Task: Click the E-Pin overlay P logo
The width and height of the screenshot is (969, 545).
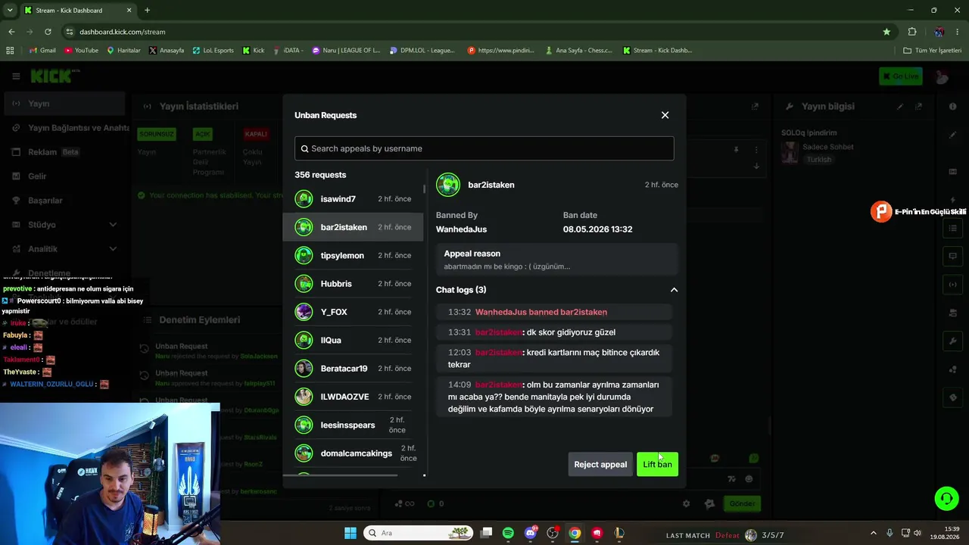Action: click(880, 212)
